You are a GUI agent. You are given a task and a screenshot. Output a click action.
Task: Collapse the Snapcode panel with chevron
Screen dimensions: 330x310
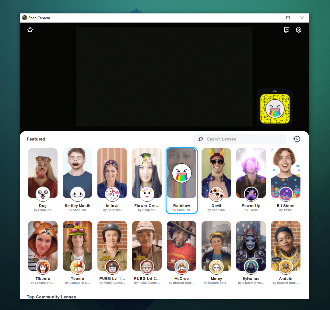tap(275, 91)
